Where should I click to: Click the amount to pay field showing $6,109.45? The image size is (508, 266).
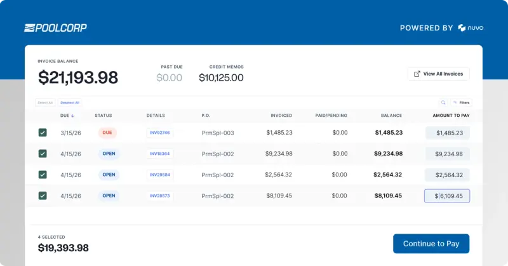pyautogui.click(x=447, y=196)
